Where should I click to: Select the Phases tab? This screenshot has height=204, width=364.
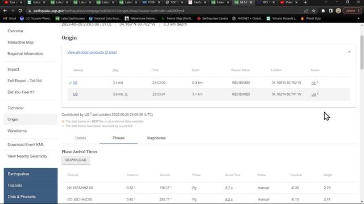[x=118, y=138]
